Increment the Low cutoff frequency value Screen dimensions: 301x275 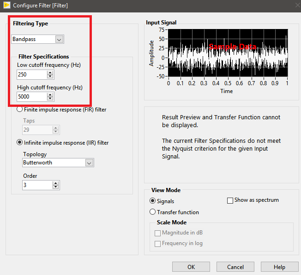50,72
